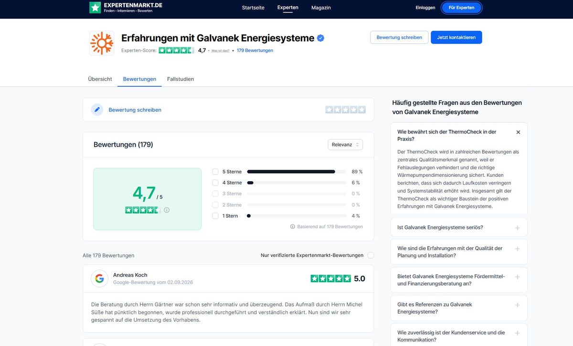Click Einloggen in the header
The width and height of the screenshot is (573, 346).
pyautogui.click(x=425, y=8)
